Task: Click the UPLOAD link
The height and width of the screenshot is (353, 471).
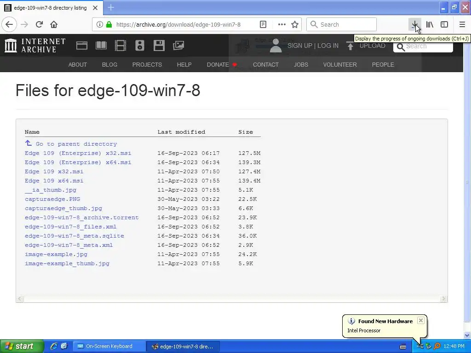Action: click(372, 46)
